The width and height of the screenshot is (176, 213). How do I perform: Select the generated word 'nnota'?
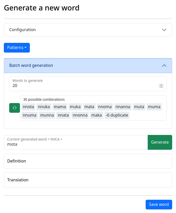28,107
